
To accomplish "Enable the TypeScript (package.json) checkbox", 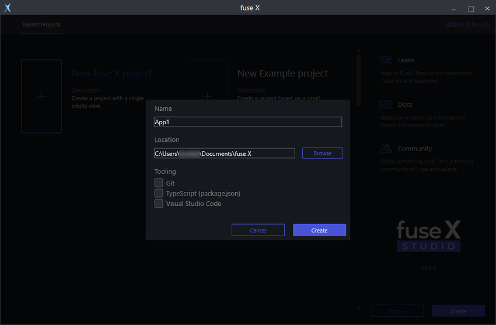I will click(x=159, y=193).
